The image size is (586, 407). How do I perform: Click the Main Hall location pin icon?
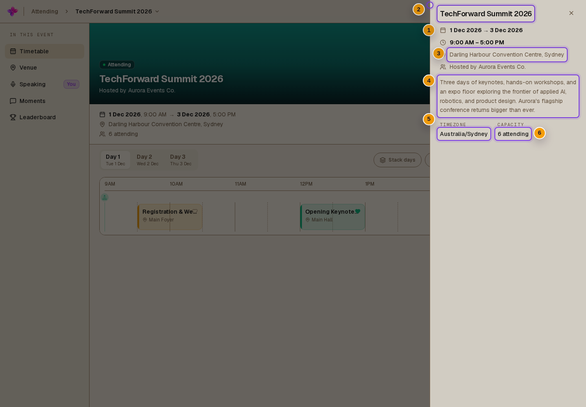308,220
